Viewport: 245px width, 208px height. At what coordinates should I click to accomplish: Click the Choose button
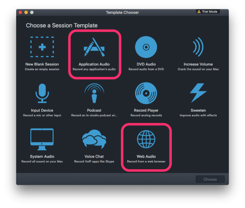pyautogui.click(x=210, y=179)
